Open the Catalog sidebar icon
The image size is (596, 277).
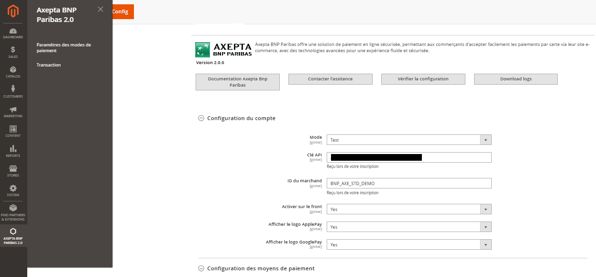click(x=13, y=72)
